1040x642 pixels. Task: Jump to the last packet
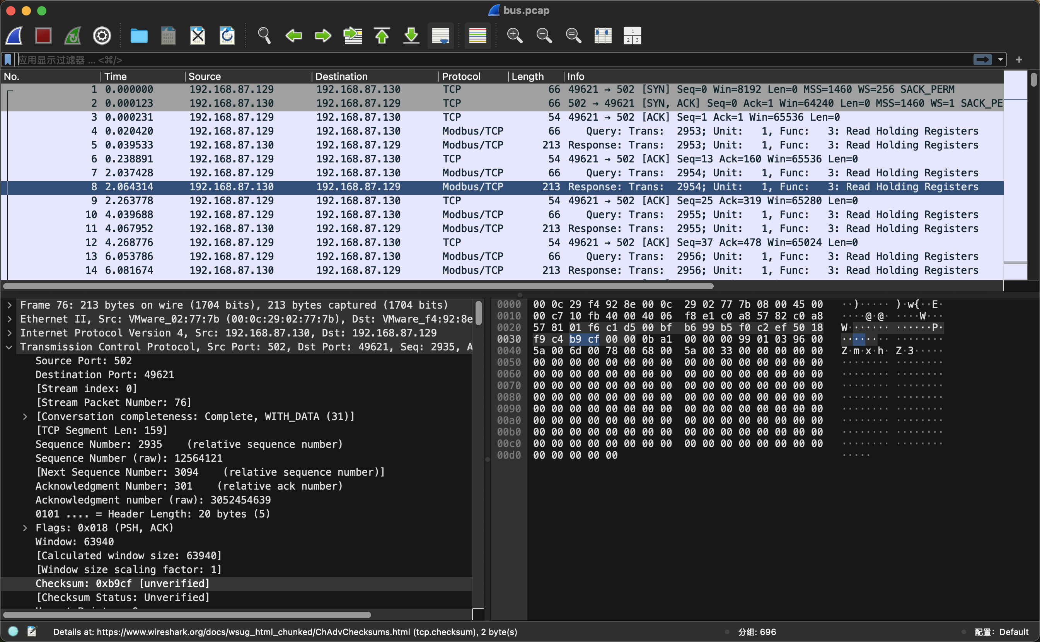coord(411,36)
